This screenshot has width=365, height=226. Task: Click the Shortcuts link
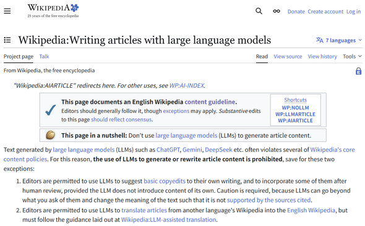[x=295, y=100]
